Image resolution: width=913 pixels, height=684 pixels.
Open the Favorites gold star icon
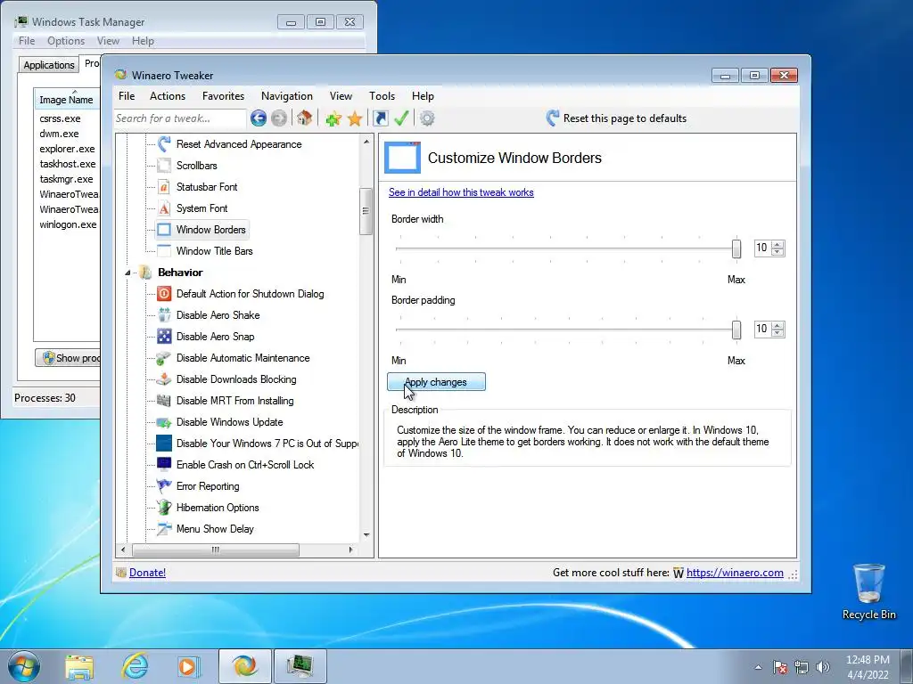pos(355,118)
